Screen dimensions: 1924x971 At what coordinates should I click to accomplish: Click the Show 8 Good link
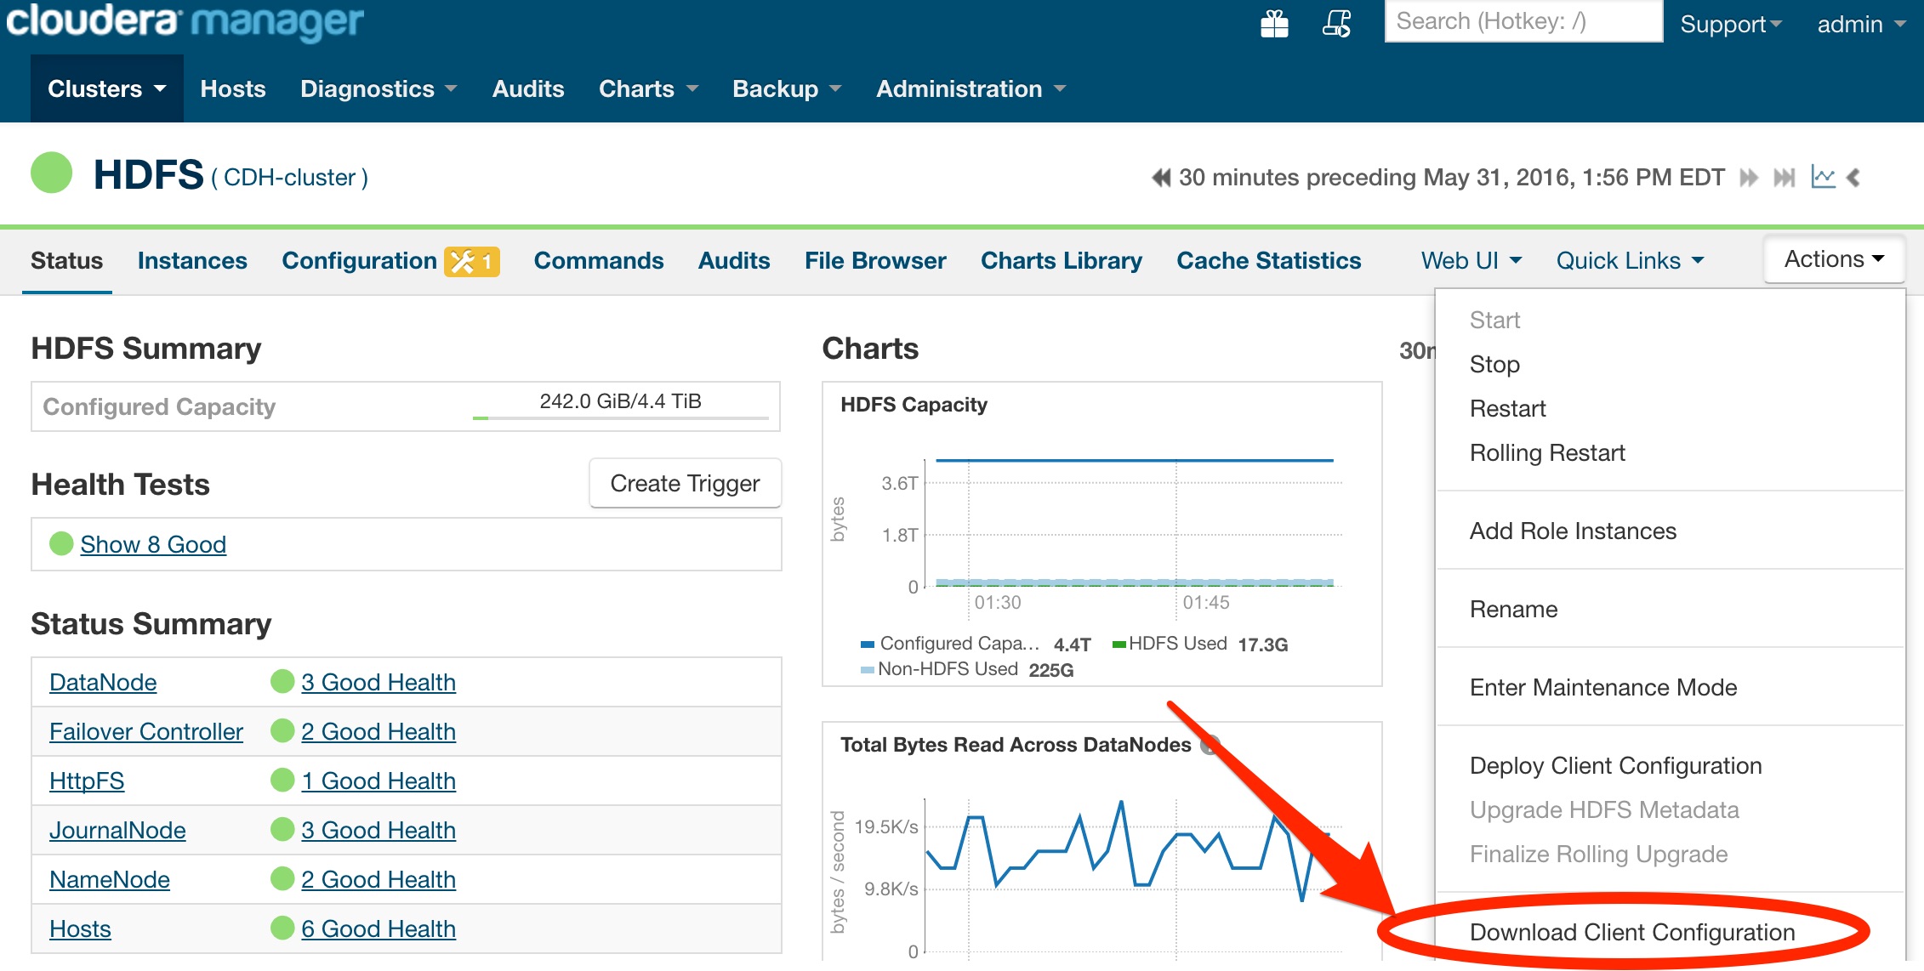tap(153, 544)
